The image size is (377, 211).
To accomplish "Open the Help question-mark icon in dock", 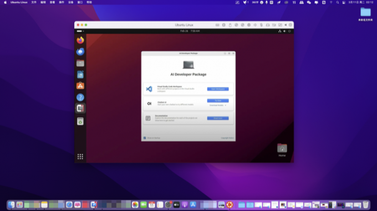I will tap(80, 97).
